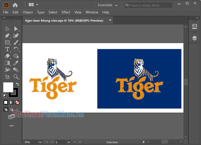Click the Illustrator Ai app logo
201x145 pixels.
pos(6,5)
